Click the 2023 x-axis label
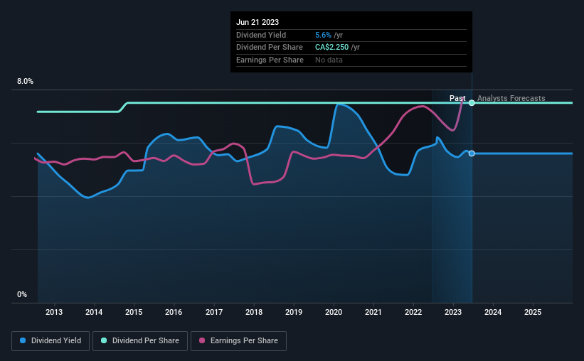The width and height of the screenshot is (584, 361). [453, 312]
